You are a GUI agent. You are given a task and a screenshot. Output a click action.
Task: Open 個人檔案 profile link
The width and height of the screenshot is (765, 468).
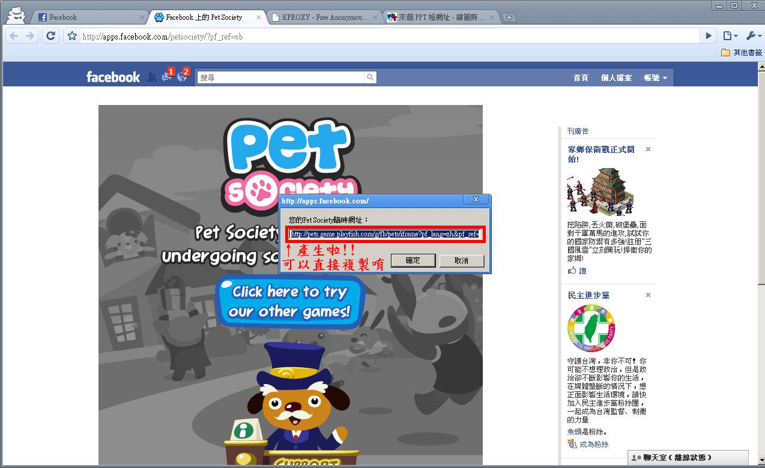tap(616, 77)
